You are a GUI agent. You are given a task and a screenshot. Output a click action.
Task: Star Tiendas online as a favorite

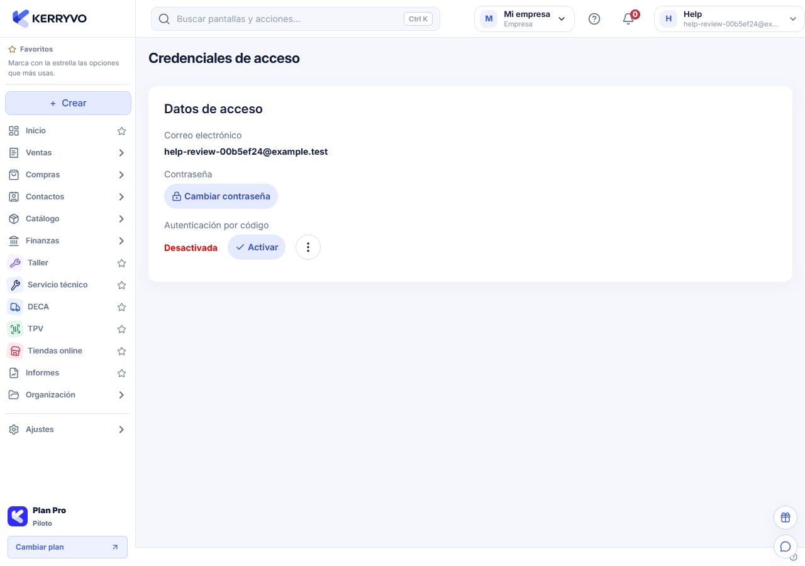(x=122, y=351)
